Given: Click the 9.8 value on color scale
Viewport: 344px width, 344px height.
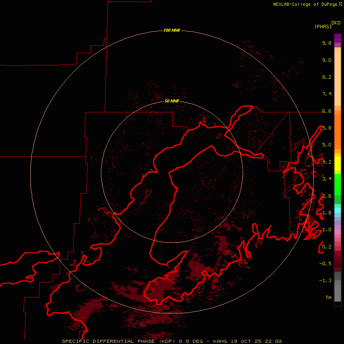Looking at the screenshot, I should (x=327, y=43).
